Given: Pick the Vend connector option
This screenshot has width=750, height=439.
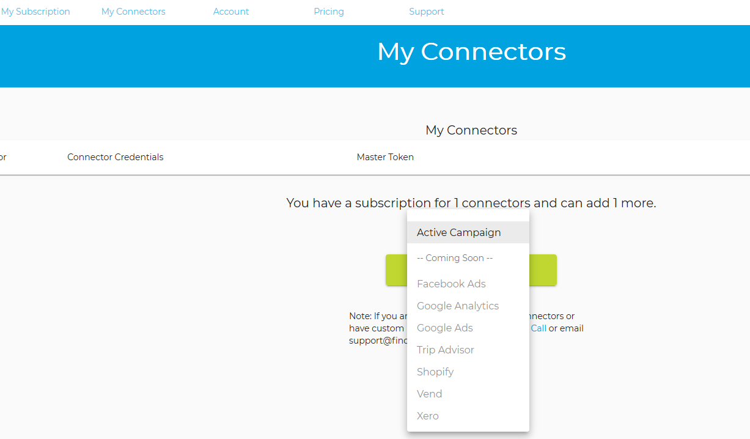Looking at the screenshot, I should [468, 394].
